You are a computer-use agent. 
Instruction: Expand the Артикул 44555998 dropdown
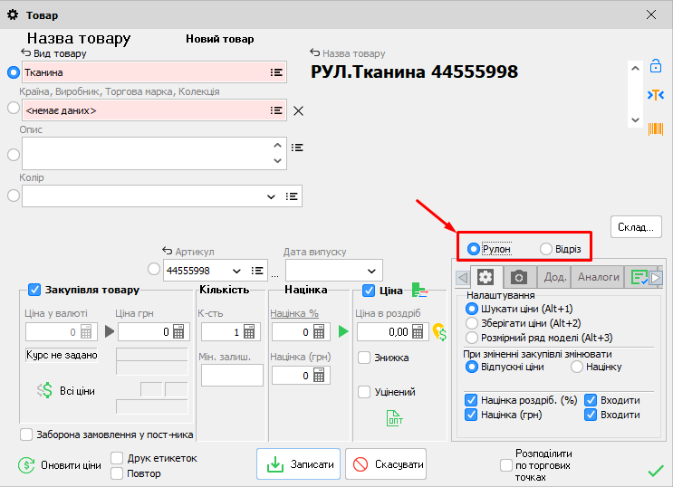[x=237, y=271]
